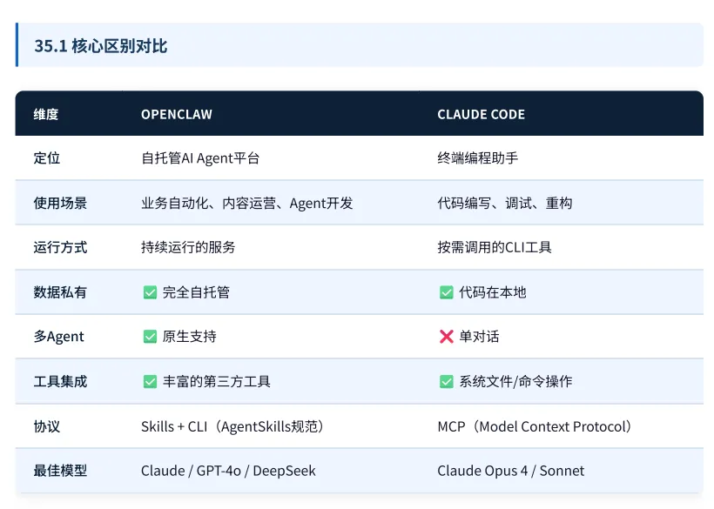Select the 工具集成 row label
Screen dimensions: 714x509
point(60,381)
